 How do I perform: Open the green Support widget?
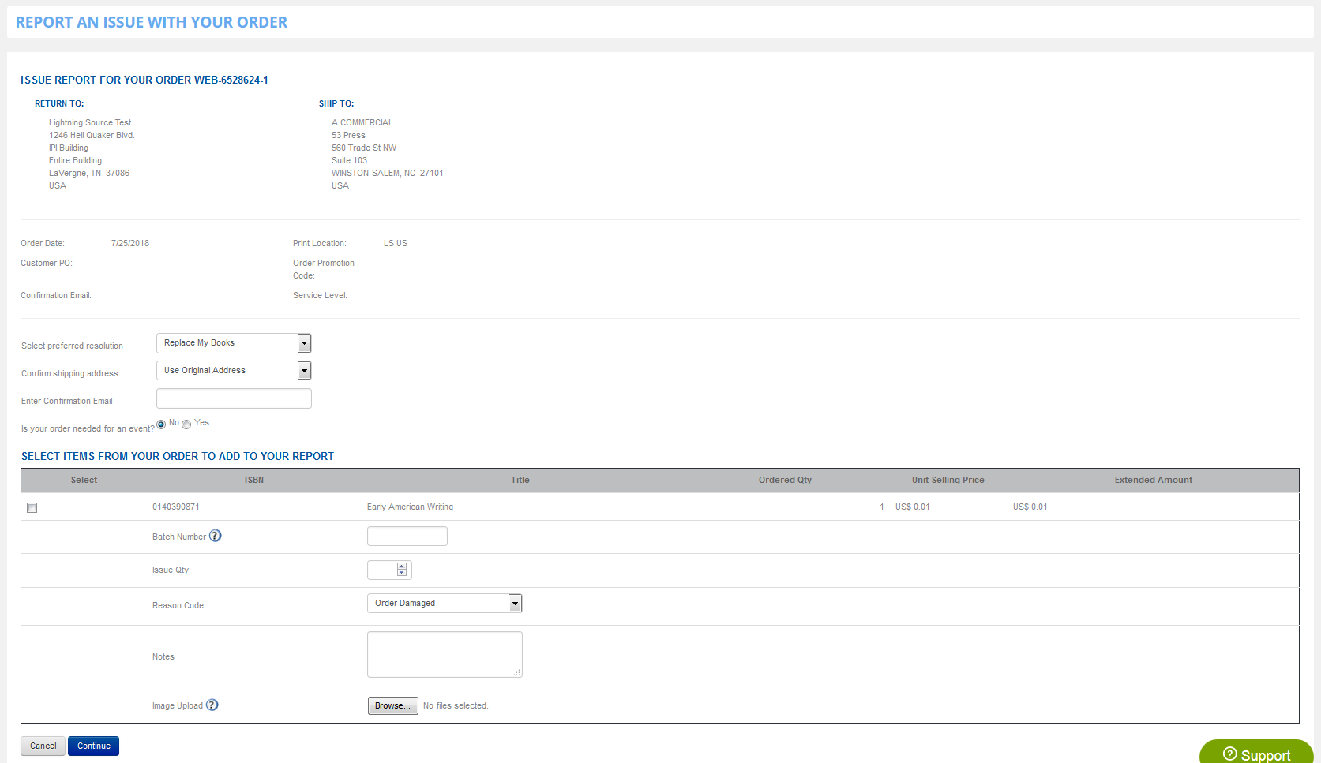pyautogui.click(x=1255, y=754)
